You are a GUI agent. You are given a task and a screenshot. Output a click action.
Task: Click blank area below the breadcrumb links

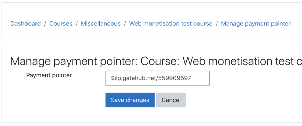tap(151, 33)
